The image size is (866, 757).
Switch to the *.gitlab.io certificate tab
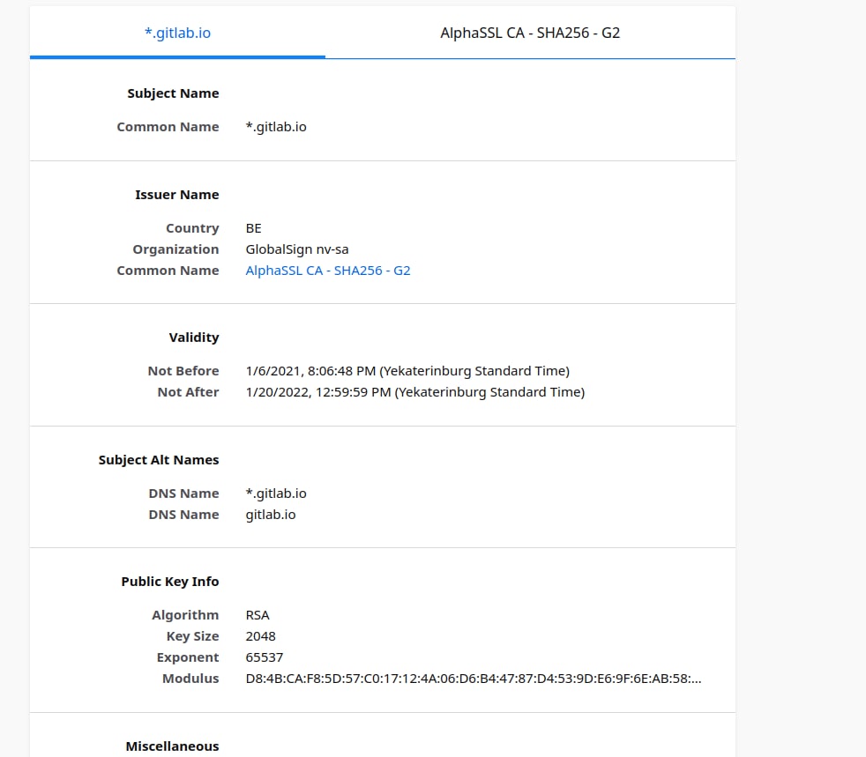click(177, 33)
